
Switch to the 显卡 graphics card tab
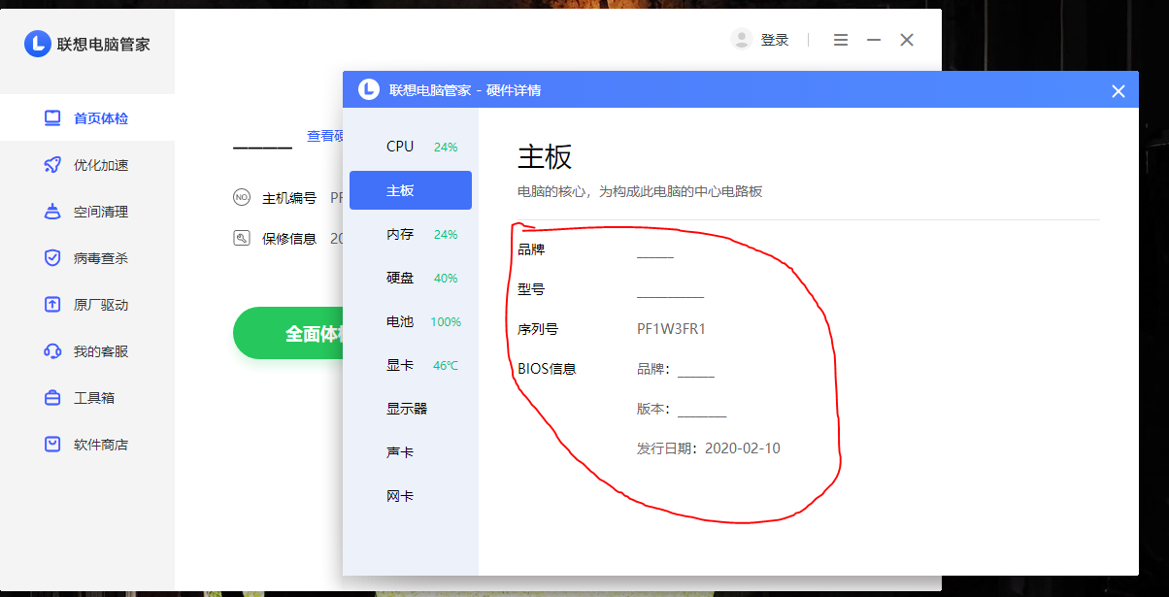point(411,365)
